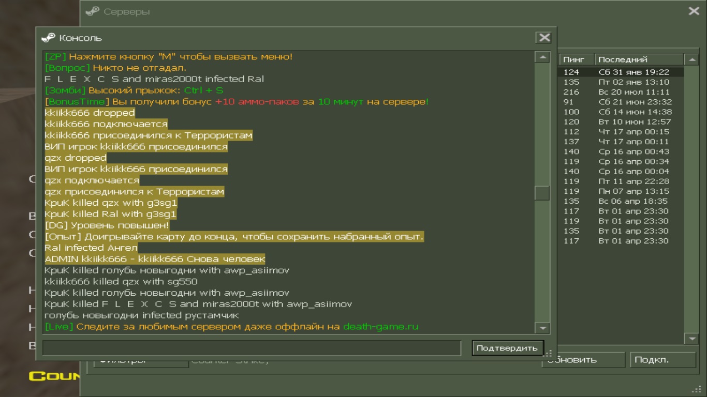Close the Консоль window
707x397 pixels.
coord(544,38)
